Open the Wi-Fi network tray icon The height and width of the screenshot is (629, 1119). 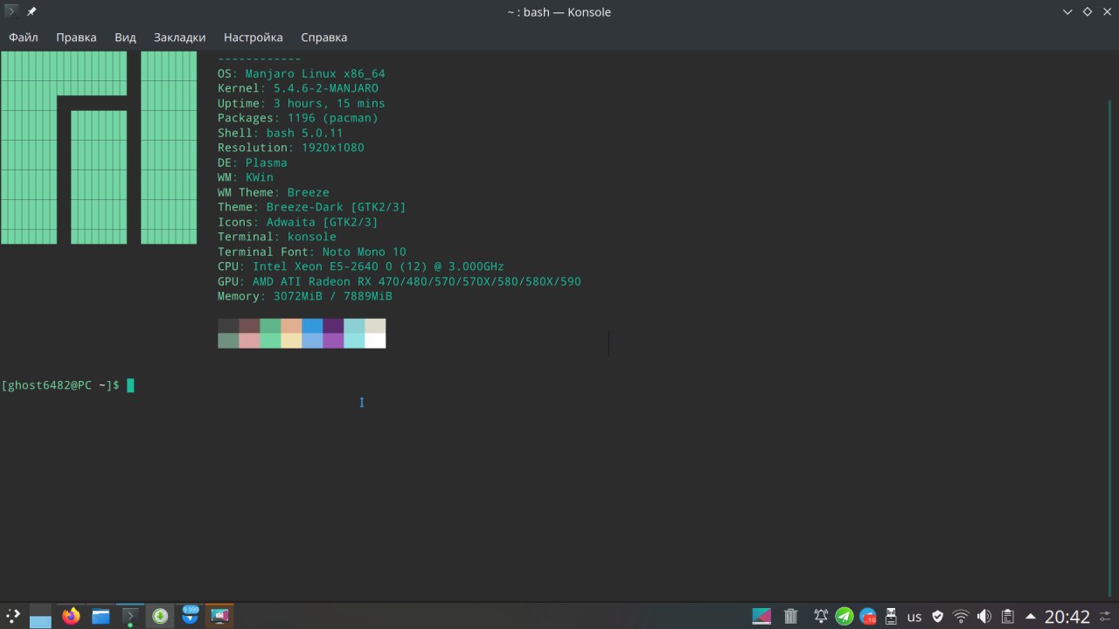[x=961, y=616]
